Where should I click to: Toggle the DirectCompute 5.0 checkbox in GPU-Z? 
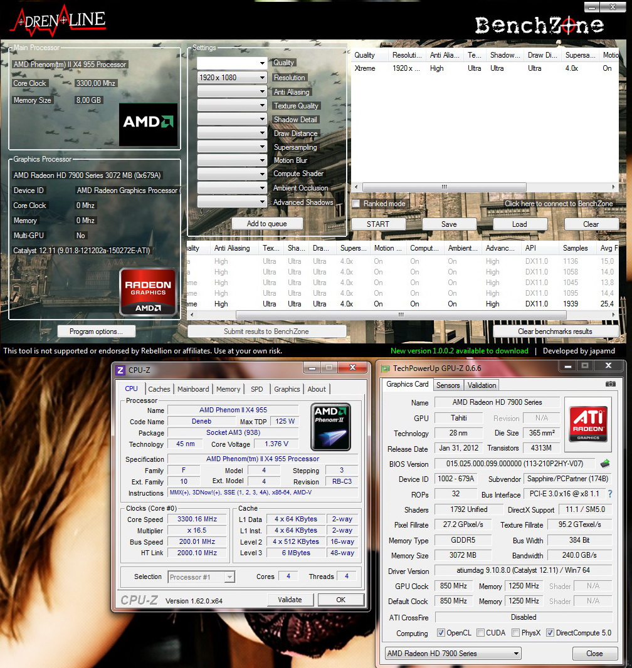point(550,633)
